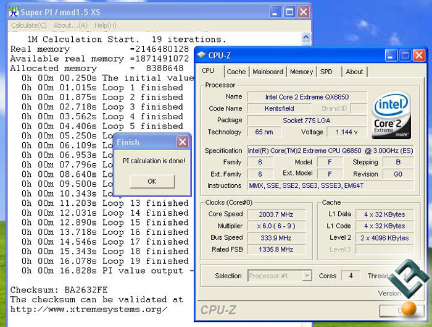Click the L1 Code value 4 x 32 KBytes
432x327 pixels.
click(384, 226)
